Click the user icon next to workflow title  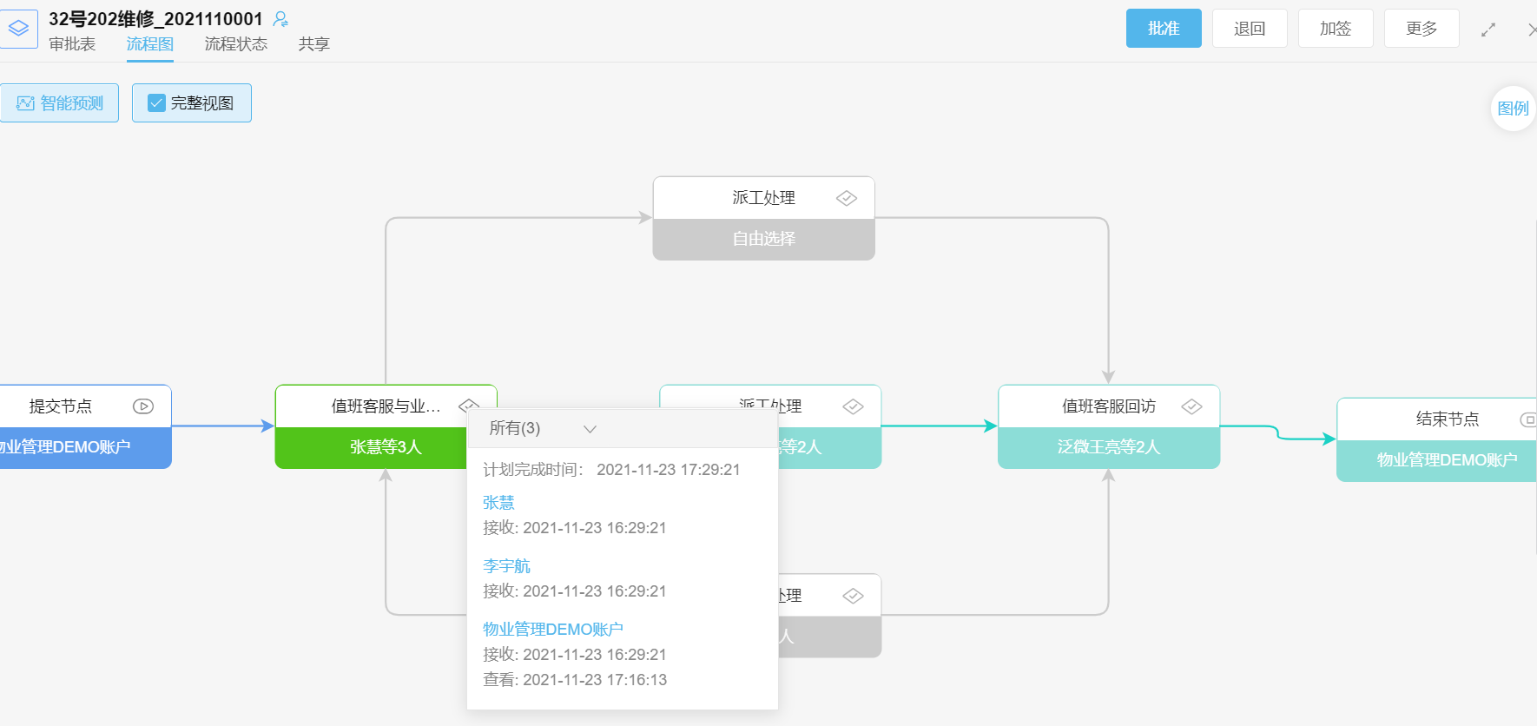click(x=280, y=19)
